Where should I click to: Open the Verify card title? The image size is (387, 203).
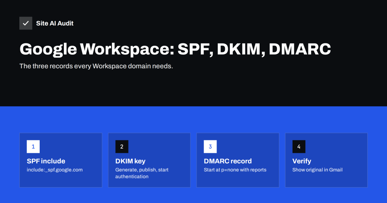(302, 161)
